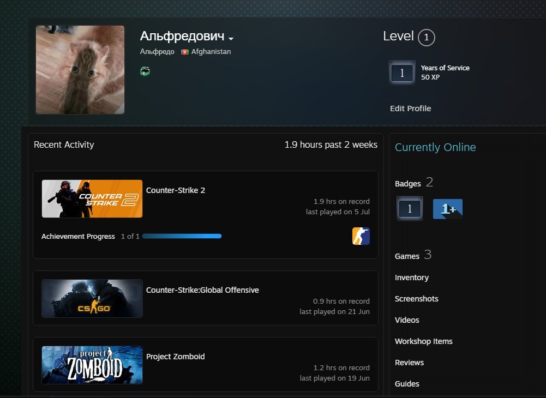Click '0.9 hrs on record' text
546x398 pixels.
(x=341, y=301)
